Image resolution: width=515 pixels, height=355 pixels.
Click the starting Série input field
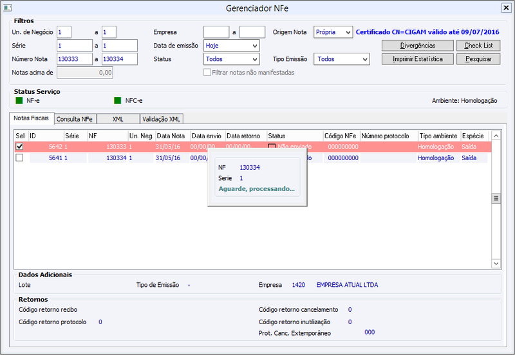(75, 46)
